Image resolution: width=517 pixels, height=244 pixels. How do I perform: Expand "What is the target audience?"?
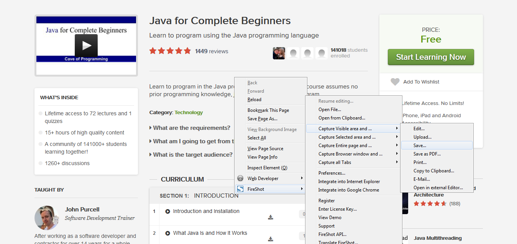pyautogui.click(x=189, y=154)
